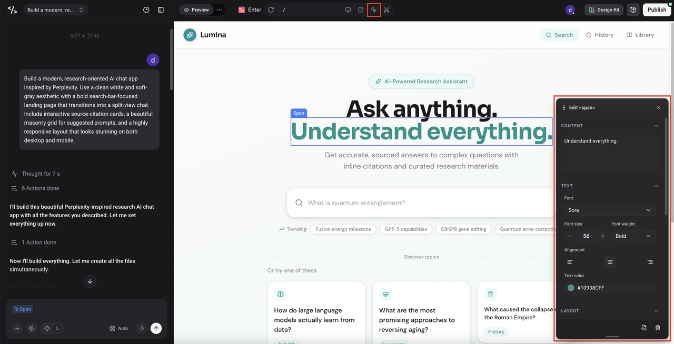Click the magnifier icon inside search bar
Image resolution: width=674 pixels, height=344 pixels.
coord(299,203)
